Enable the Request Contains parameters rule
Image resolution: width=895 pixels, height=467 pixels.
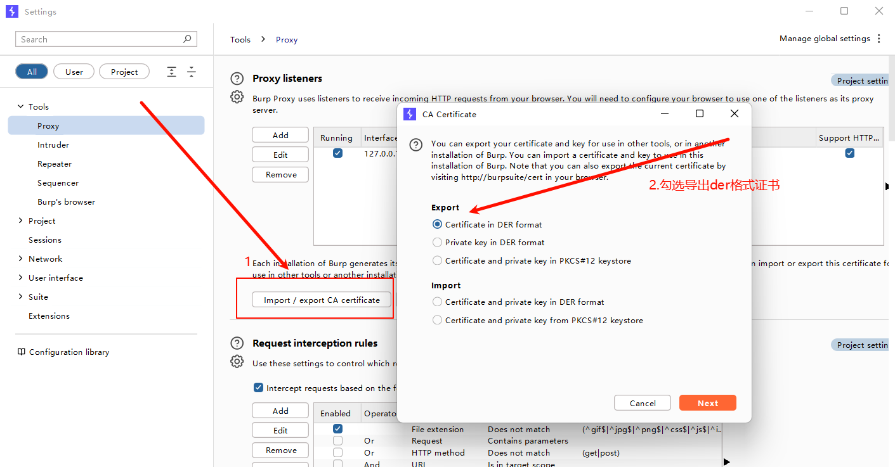pos(337,440)
